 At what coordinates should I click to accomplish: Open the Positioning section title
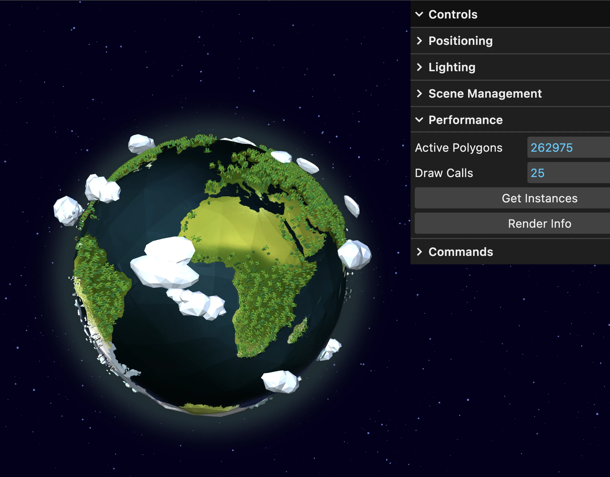[460, 41]
